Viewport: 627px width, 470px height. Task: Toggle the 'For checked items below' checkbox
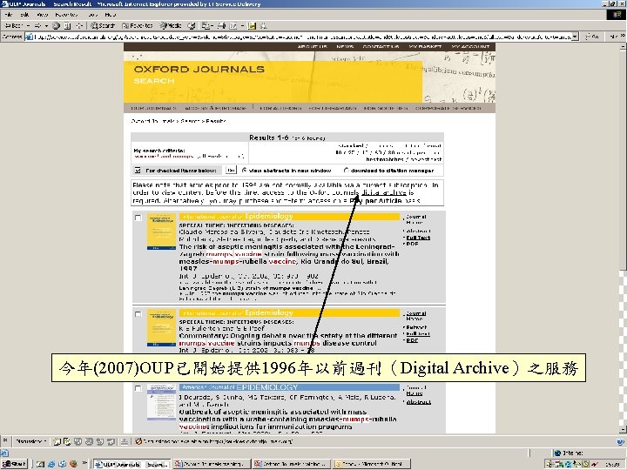[138, 171]
